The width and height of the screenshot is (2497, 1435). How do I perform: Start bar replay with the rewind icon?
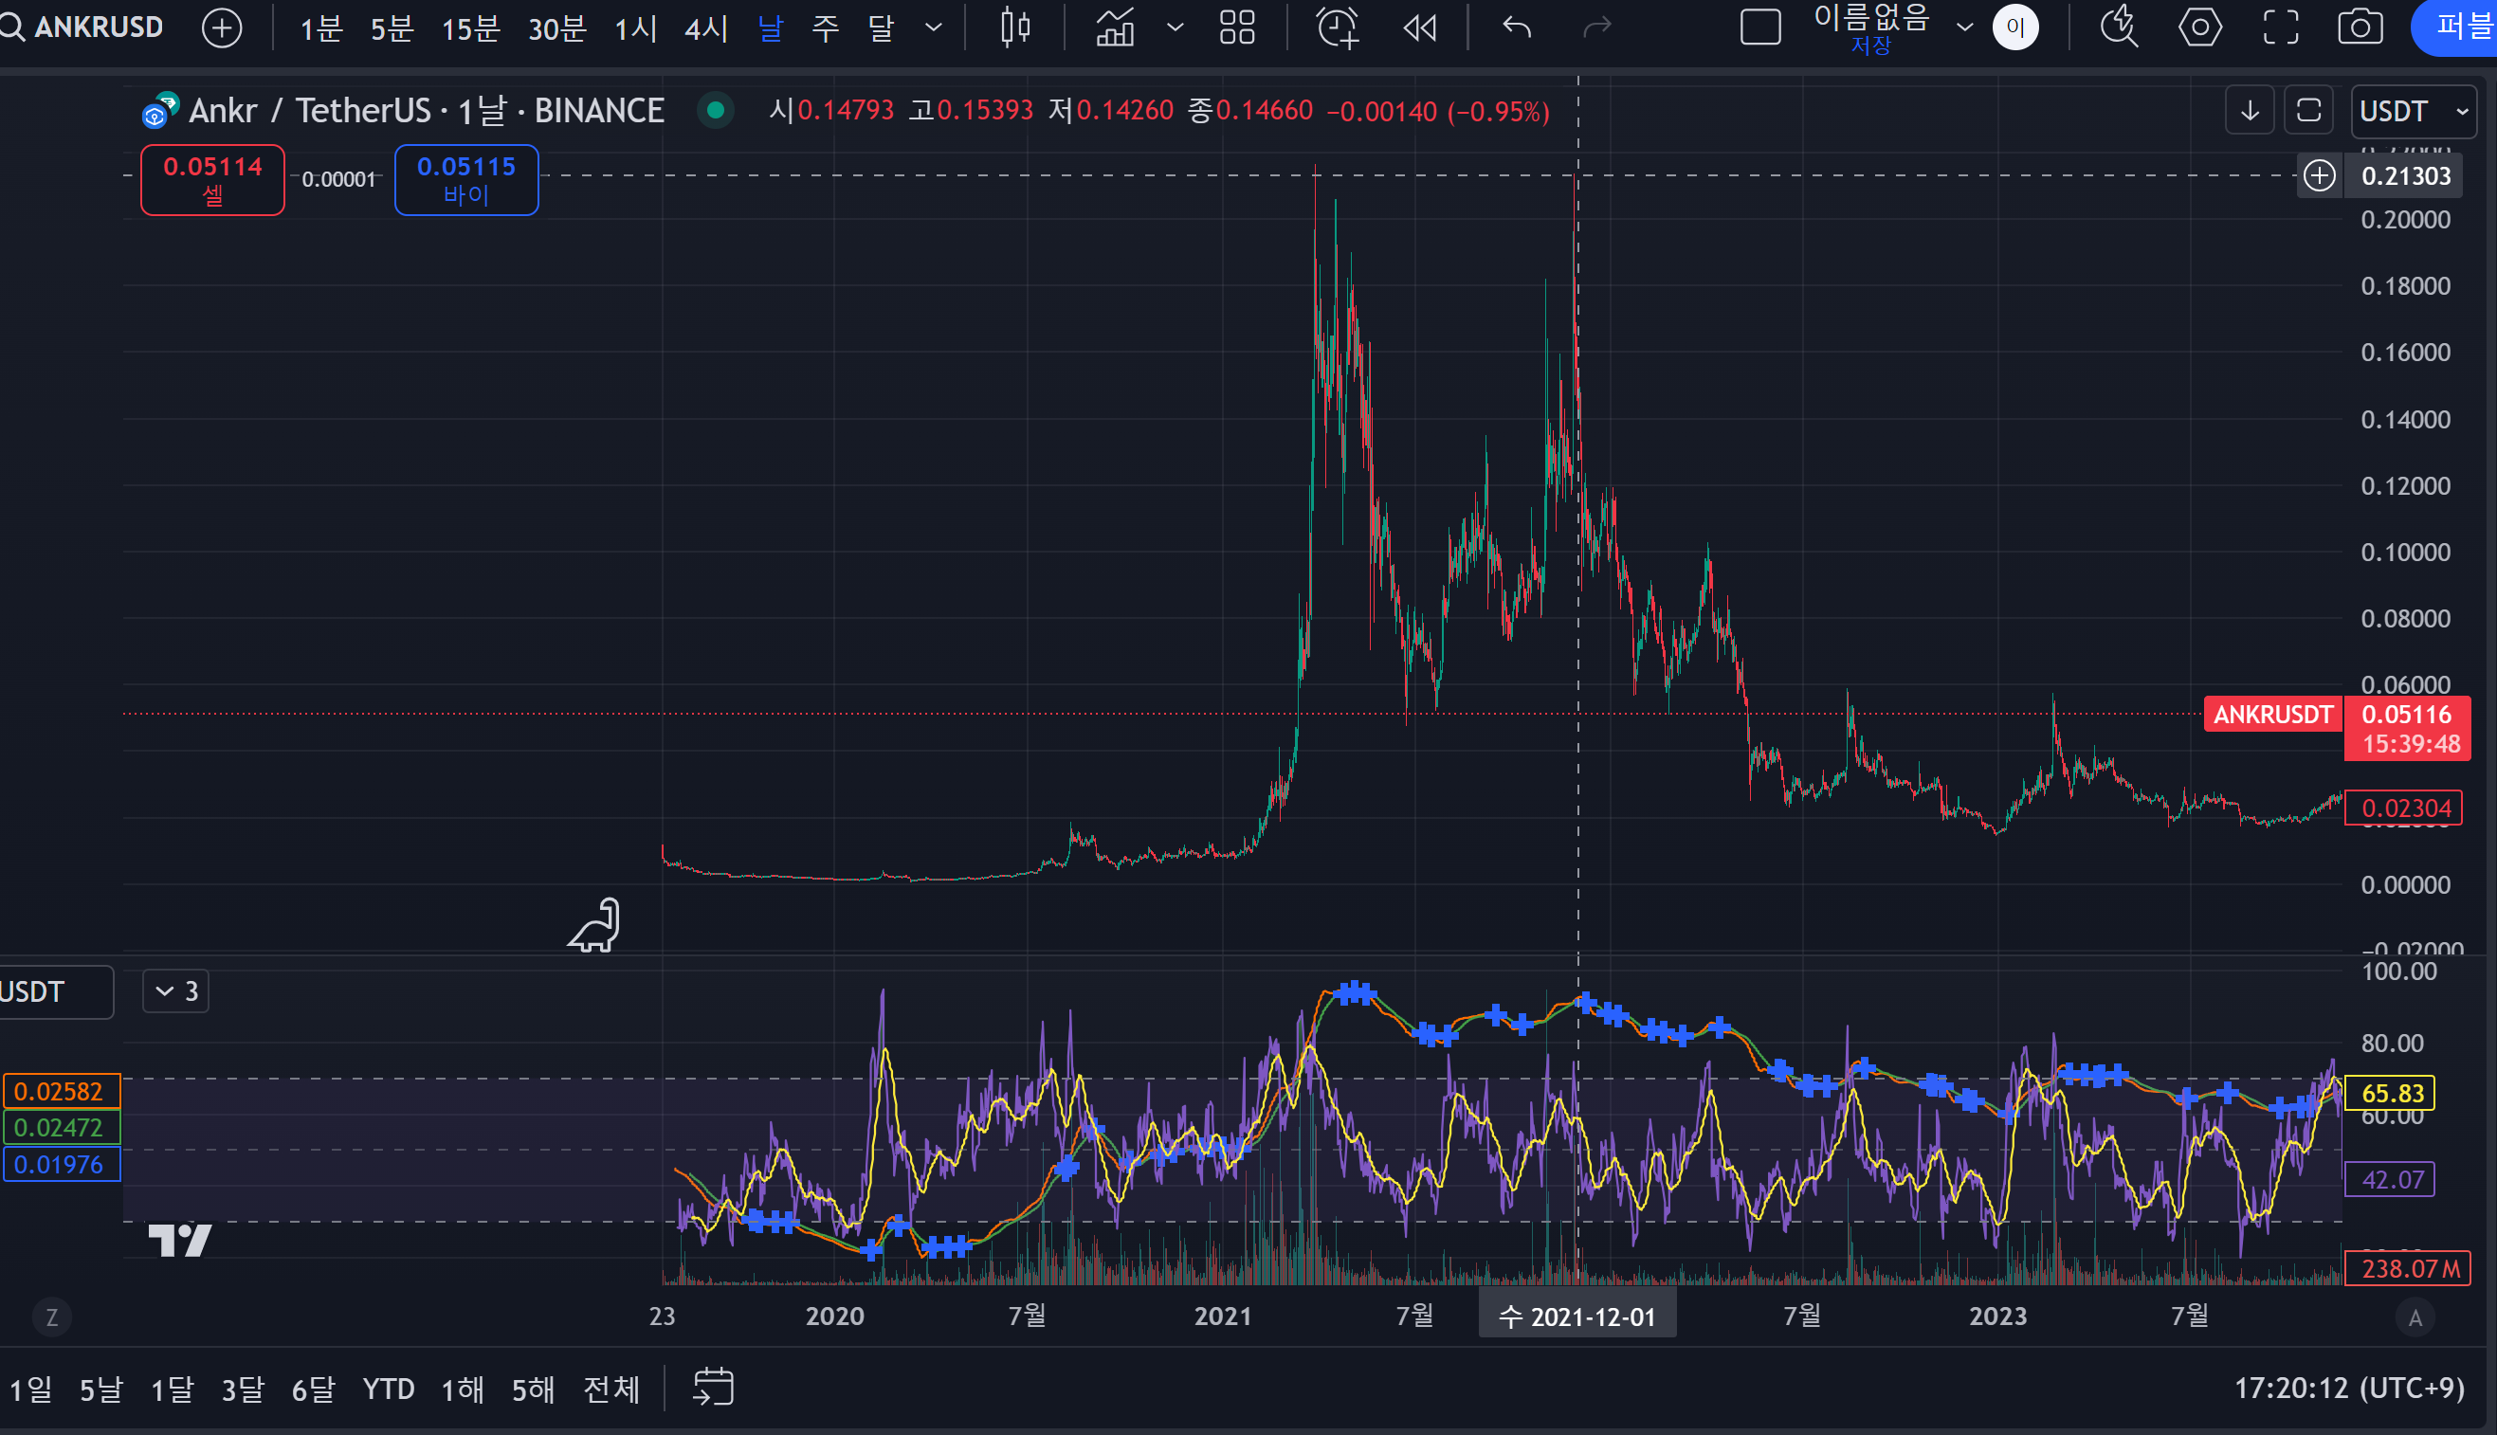click(x=1419, y=27)
